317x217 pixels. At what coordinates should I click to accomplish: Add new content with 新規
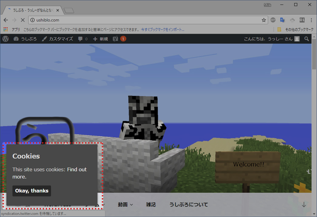tap(101, 39)
